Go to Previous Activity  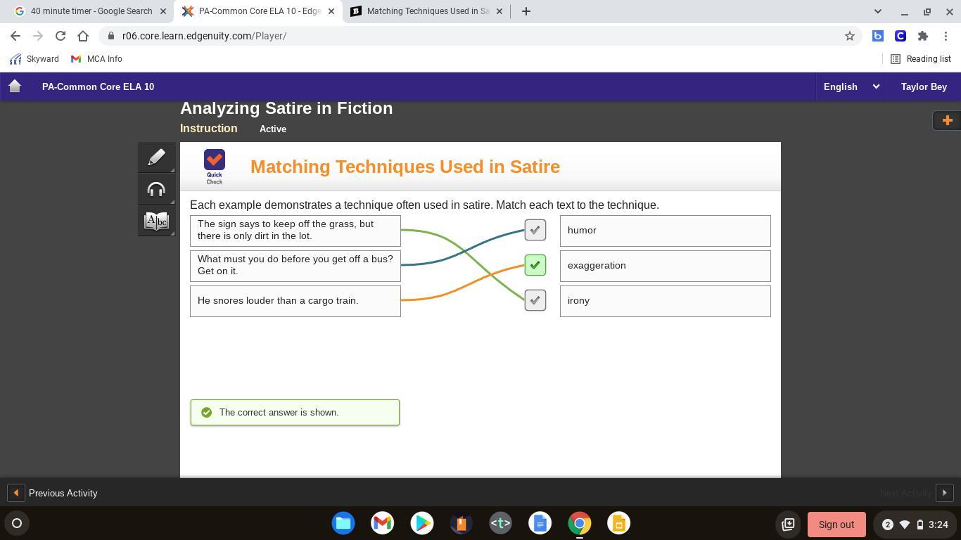tap(53, 493)
